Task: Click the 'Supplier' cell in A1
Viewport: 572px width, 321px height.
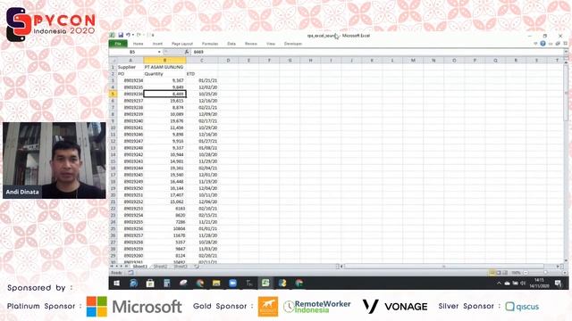Action: (x=130, y=67)
